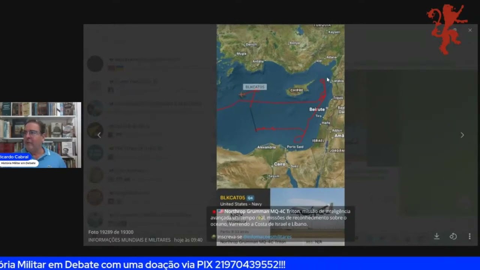Click the PIX donation banner text

[142, 264]
